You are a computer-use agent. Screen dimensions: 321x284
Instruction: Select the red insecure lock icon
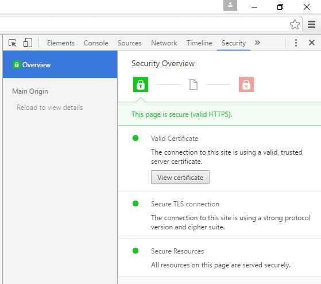pyautogui.click(x=246, y=85)
